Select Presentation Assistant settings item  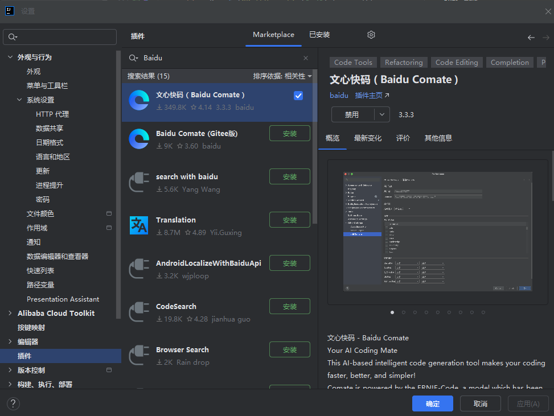coord(63,299)
